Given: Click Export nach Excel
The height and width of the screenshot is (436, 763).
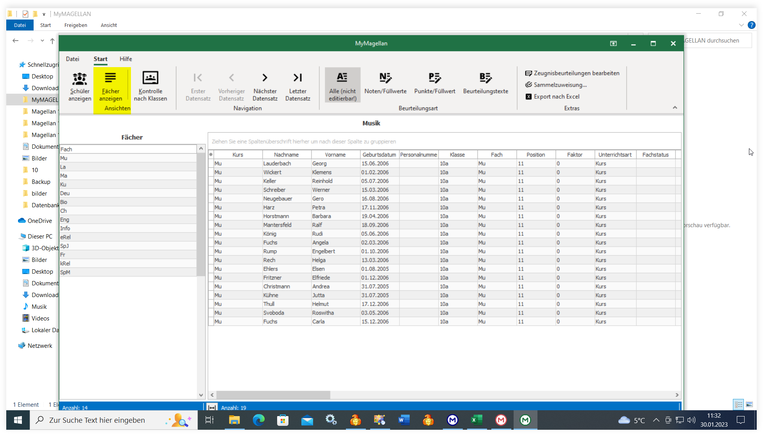Looking at the screenshot, I should pos(552,96).
